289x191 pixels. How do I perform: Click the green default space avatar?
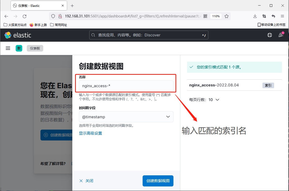click(x=19, y=48)
